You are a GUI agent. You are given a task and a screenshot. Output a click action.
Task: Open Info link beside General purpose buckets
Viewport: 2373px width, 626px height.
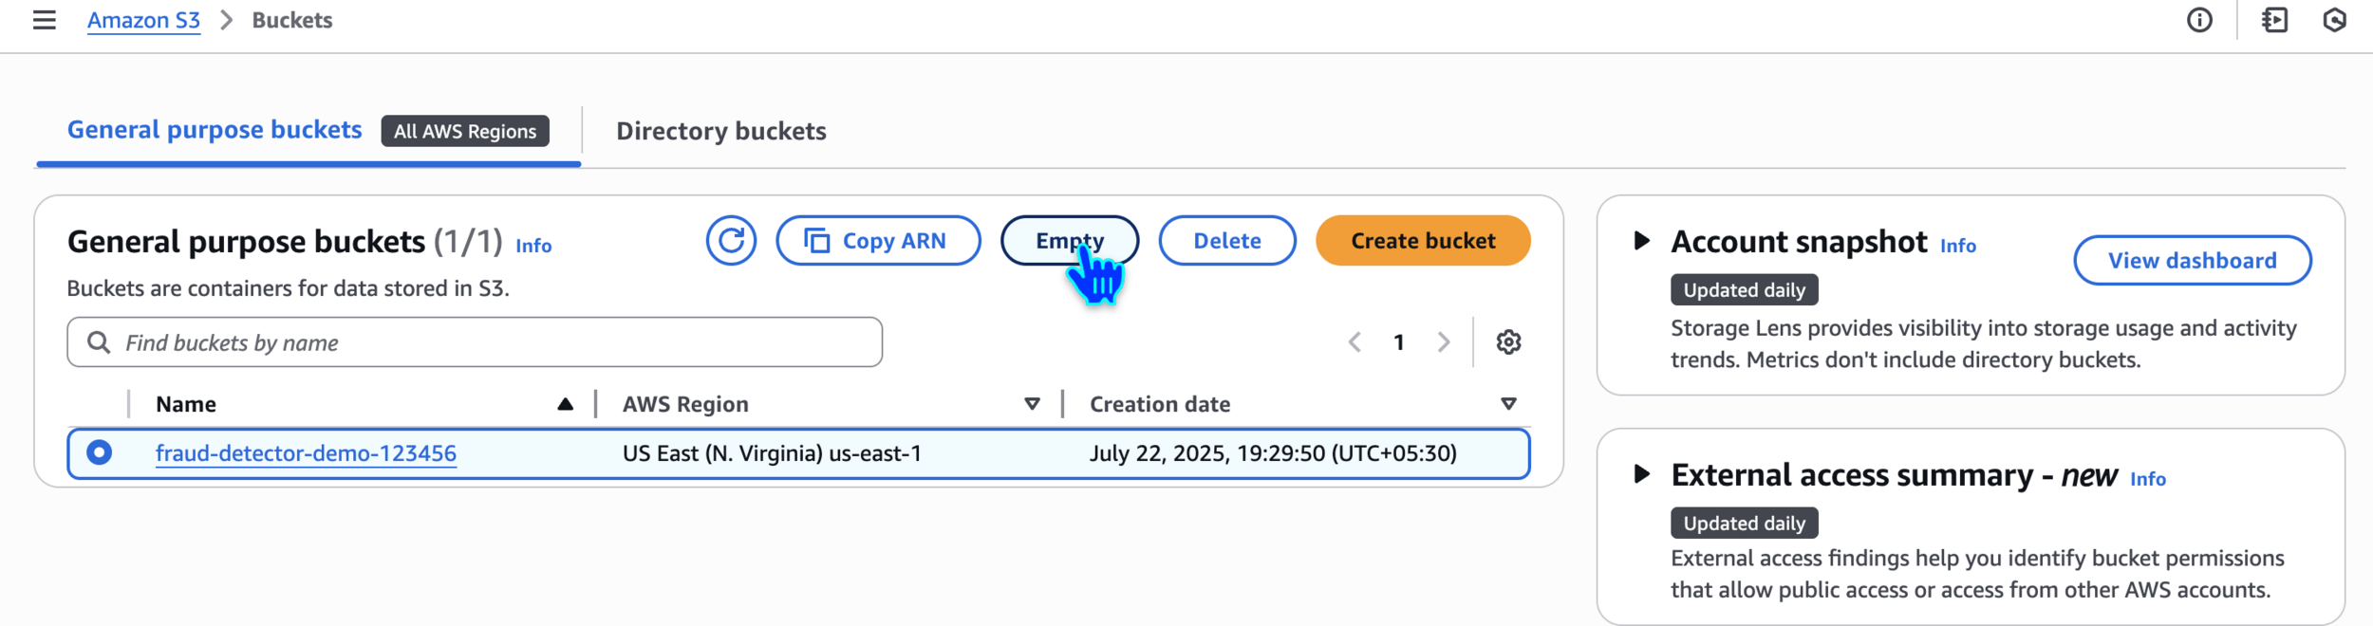click(x=533, y=246)
